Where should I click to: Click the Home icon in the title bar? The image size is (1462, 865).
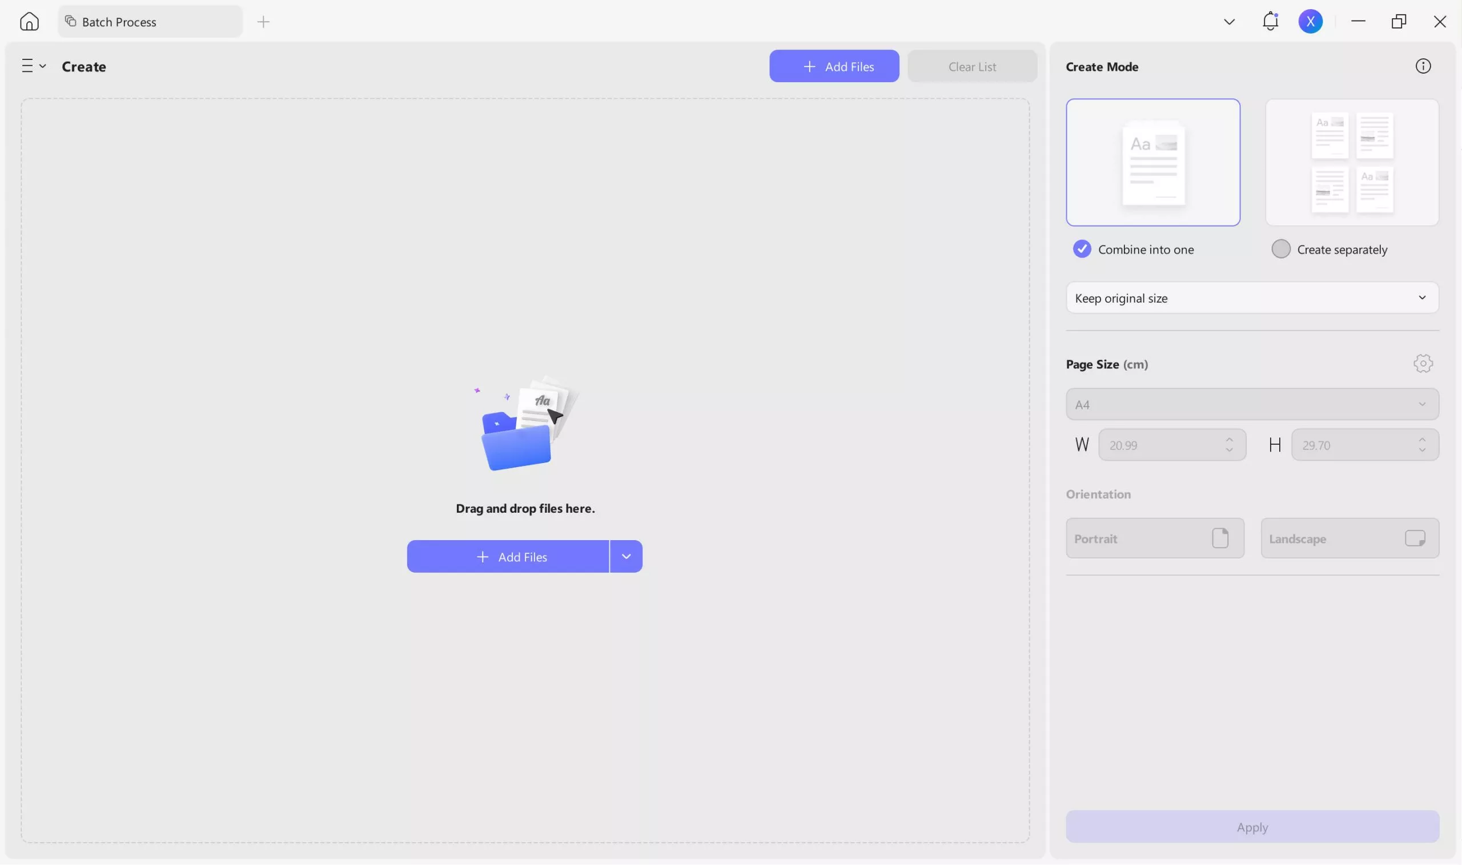pyautogui.click(x=29, y=21)
